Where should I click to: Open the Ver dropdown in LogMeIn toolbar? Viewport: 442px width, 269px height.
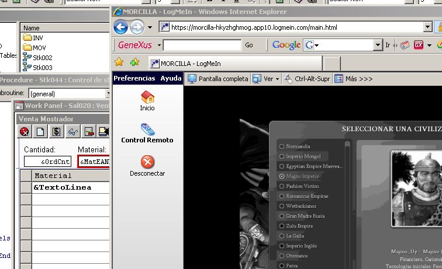pyautogui.click(x=277, y=79)
